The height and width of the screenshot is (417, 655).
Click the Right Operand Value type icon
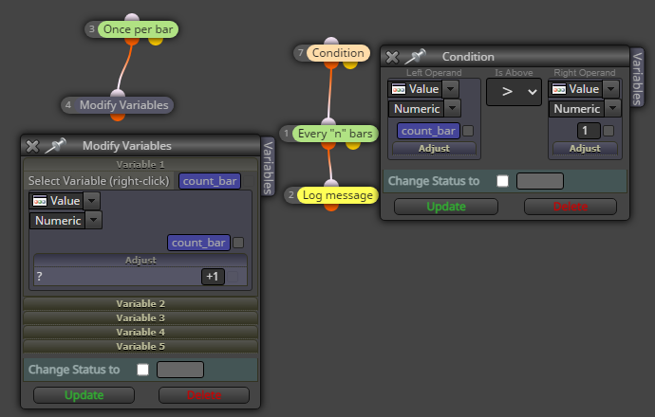pos(559,89)
